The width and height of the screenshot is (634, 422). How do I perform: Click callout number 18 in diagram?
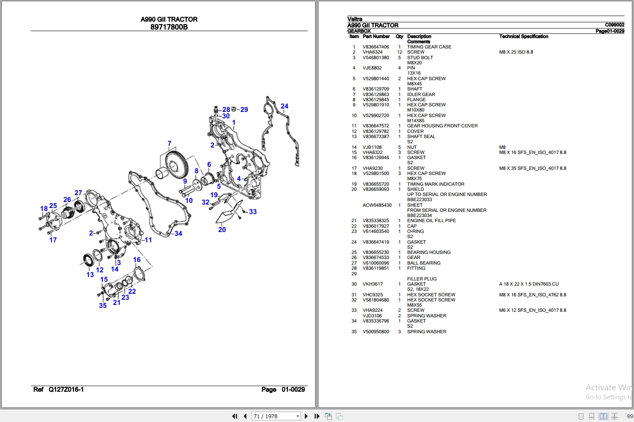point(44,208)
